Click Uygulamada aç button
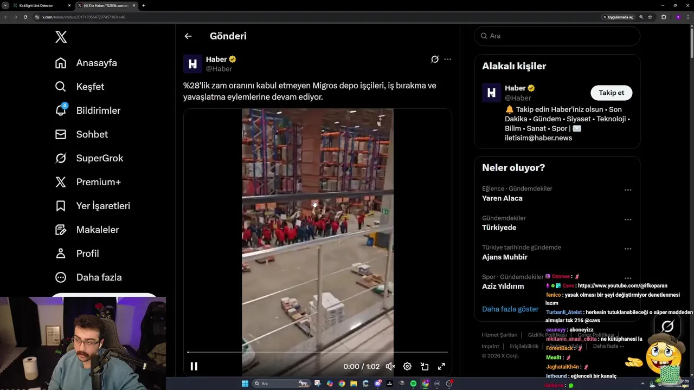 tap(618, 17)
